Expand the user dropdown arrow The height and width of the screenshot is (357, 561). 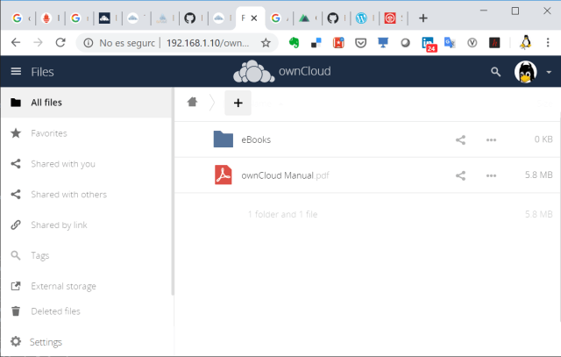(549, 72)
